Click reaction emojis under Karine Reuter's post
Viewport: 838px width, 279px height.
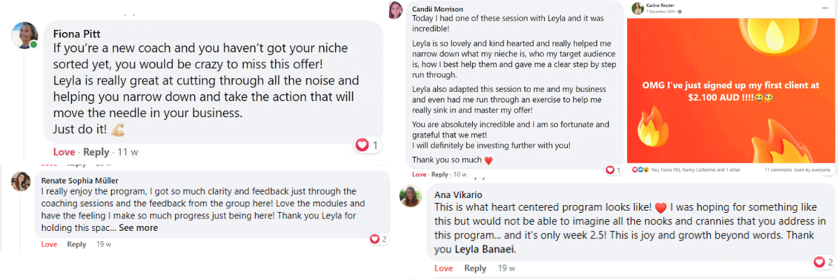pos(640,169)
